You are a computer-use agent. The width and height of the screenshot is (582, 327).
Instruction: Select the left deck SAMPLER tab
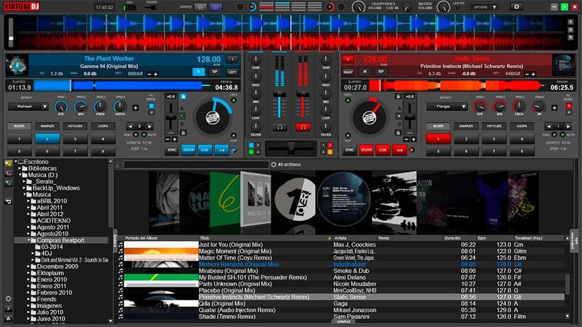tap(47, 126)
